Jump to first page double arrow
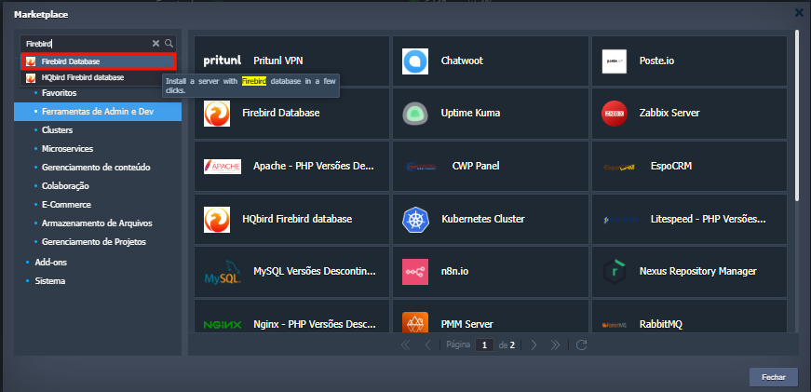The image size is (811, 392). (406, 345)
